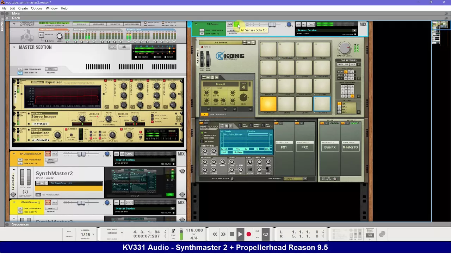
Task: Click Kong pad settings Solo button
Action: [352, 65]
